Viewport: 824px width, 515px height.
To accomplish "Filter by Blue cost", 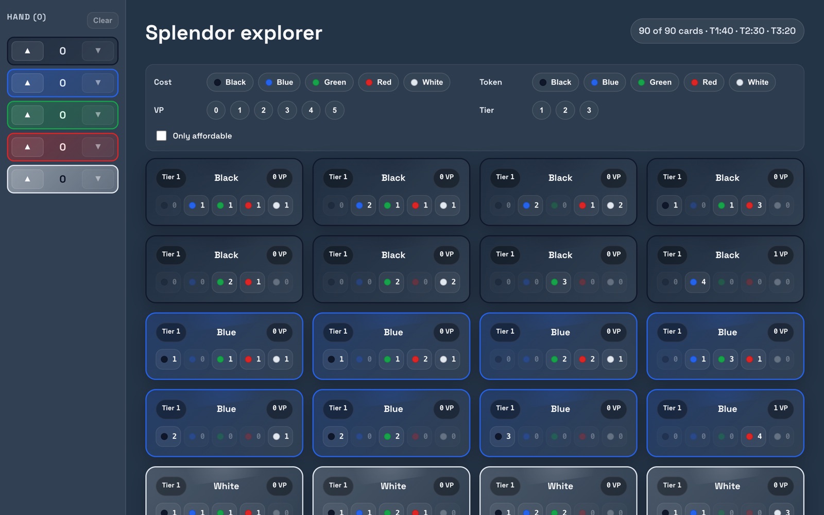I will [x=279, y=82].
